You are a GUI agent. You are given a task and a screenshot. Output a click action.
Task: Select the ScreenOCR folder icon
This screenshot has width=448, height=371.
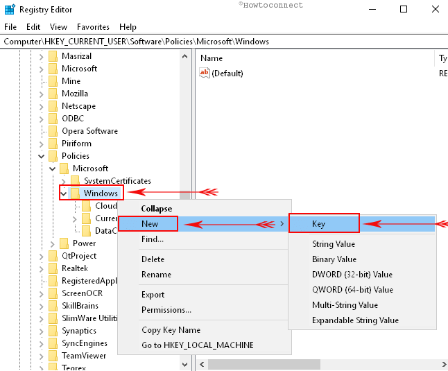(53, 293)
